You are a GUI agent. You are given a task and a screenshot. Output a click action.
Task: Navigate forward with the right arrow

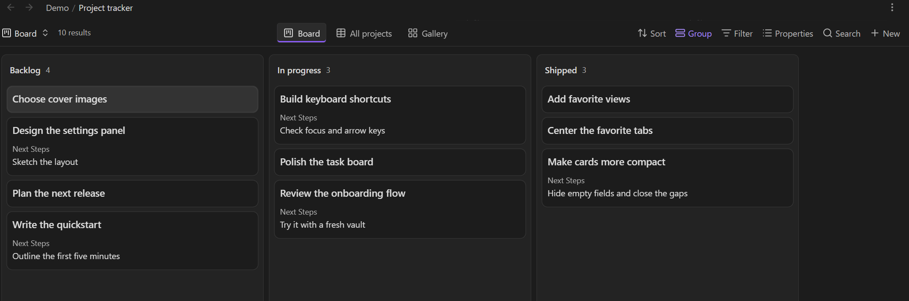[x=29, y=7]
